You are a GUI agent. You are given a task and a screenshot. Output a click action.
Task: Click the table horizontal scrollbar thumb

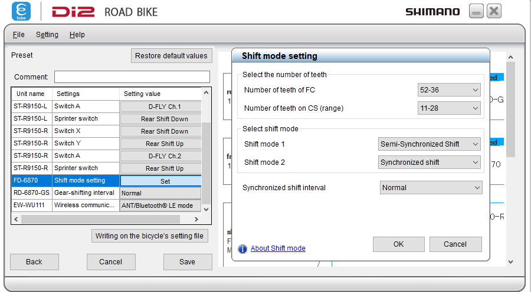100,219
